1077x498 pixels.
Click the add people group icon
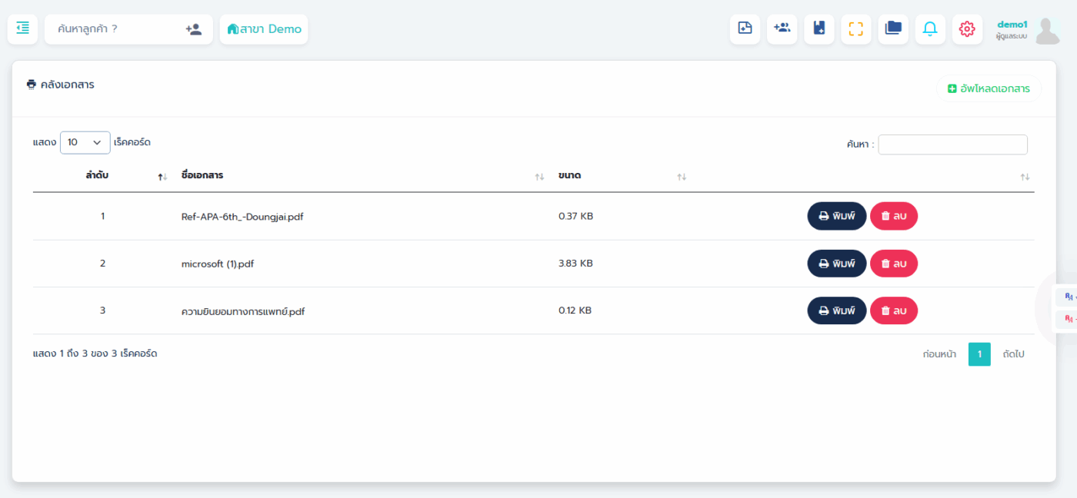pyautogui.click(x=782, y=29)
